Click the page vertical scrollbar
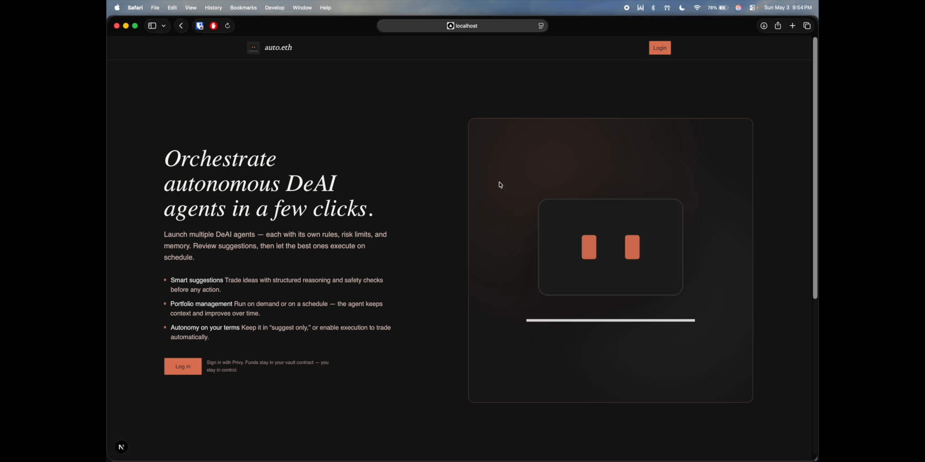Viewport: 925px width, 462px height. [815, 168]
